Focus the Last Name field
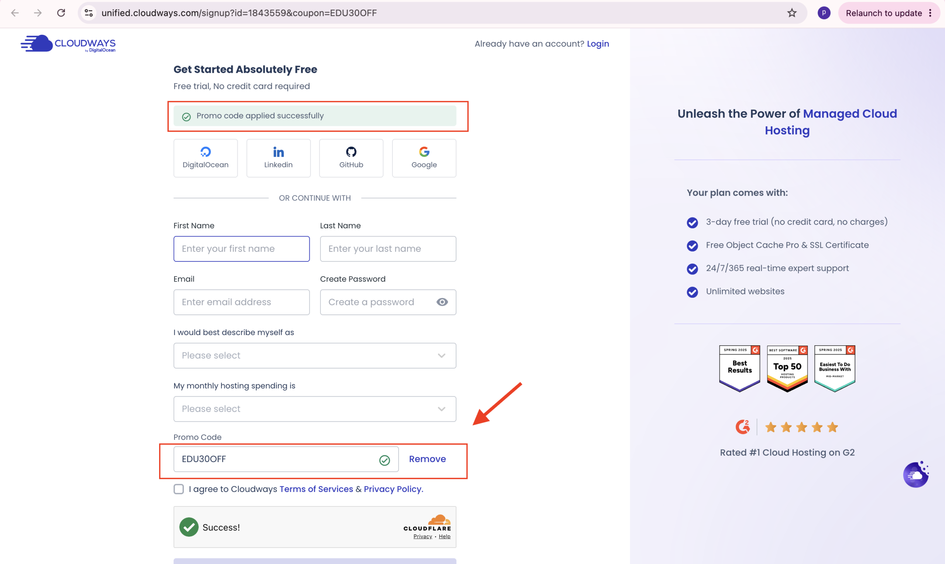Image resolution: width=945 pixels, height=564 pixels. [388, 249]
